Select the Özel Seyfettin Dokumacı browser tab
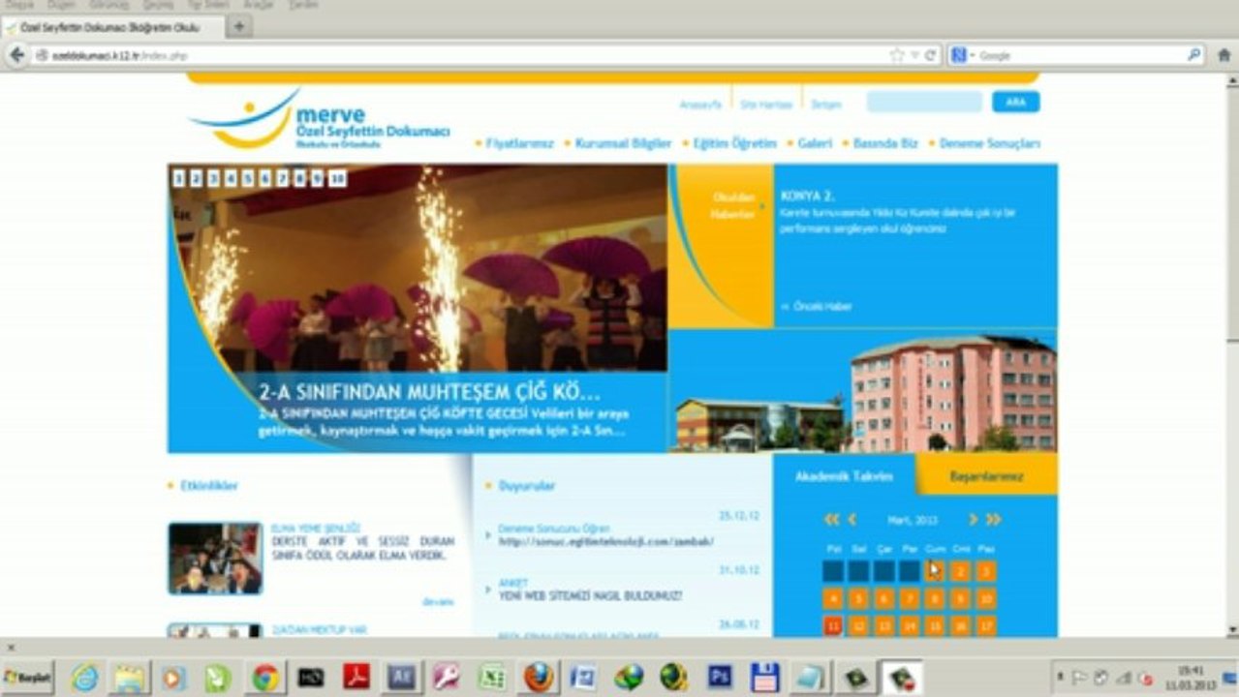The height and width of the screenshot is (697, 1239). click(112, 27)
